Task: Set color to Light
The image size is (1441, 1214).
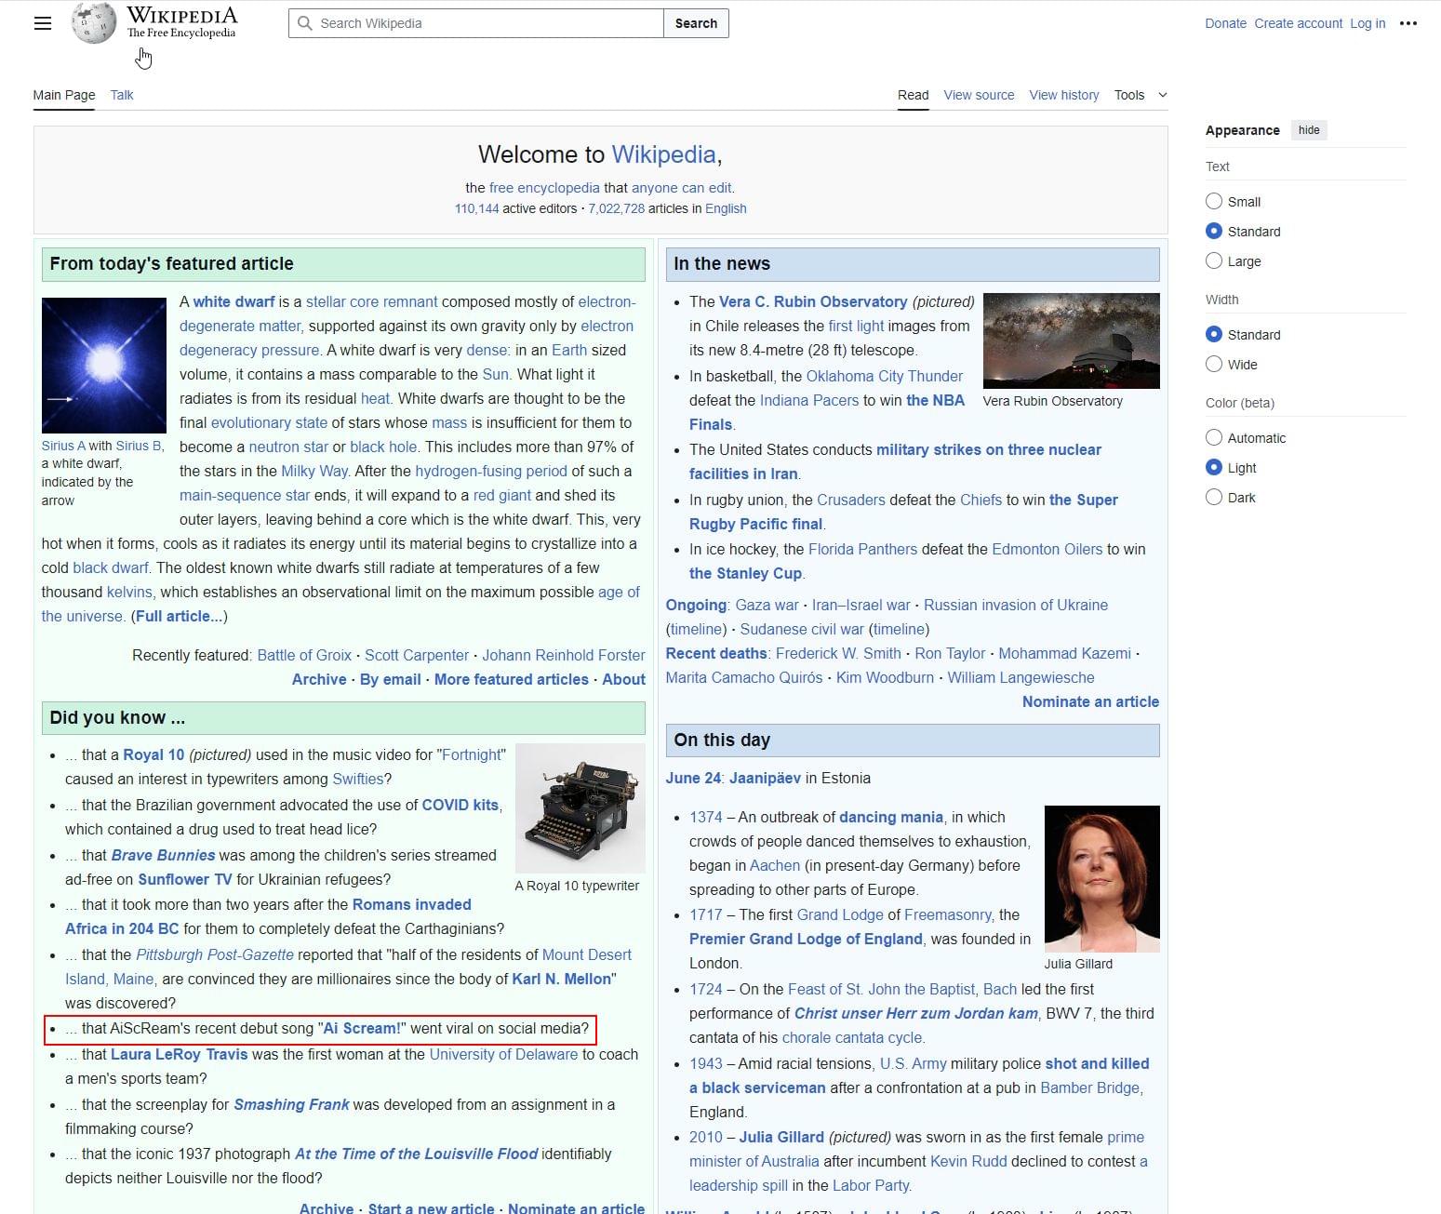Action: tap(1214, 467)
